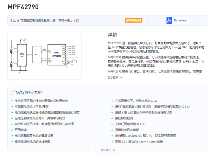Click the checkmark beside 电池组和单节电池的健康状况
This screenshot has width=216, height=158.
pos(12,136)
